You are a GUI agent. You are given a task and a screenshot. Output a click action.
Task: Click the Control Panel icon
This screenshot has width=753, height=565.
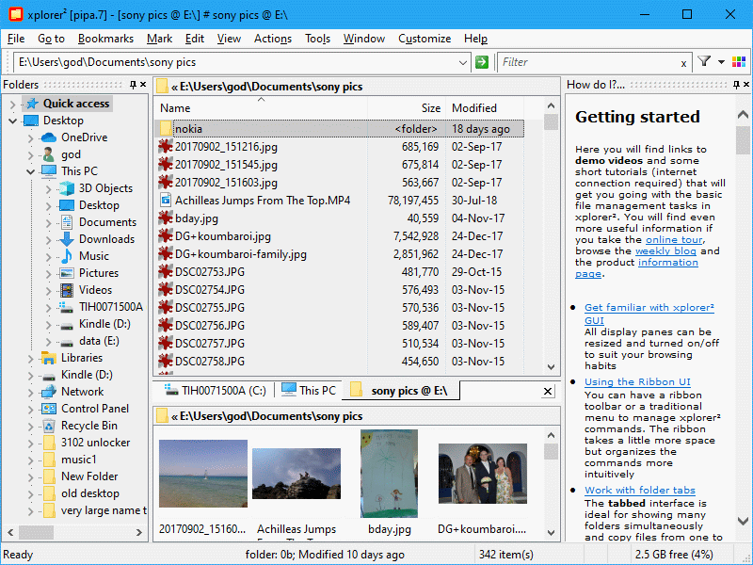(x=49, y=409)
